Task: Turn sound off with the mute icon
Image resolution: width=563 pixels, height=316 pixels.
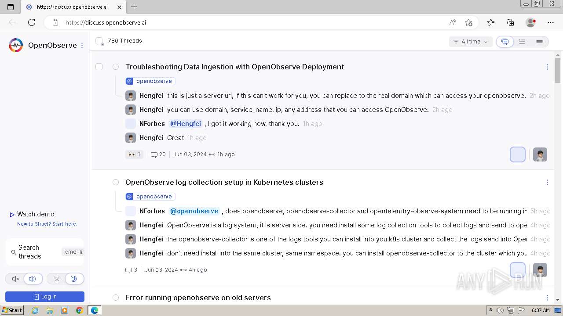Action: [15, 279]
